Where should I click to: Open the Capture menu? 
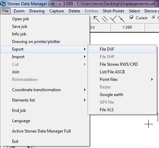57,11
